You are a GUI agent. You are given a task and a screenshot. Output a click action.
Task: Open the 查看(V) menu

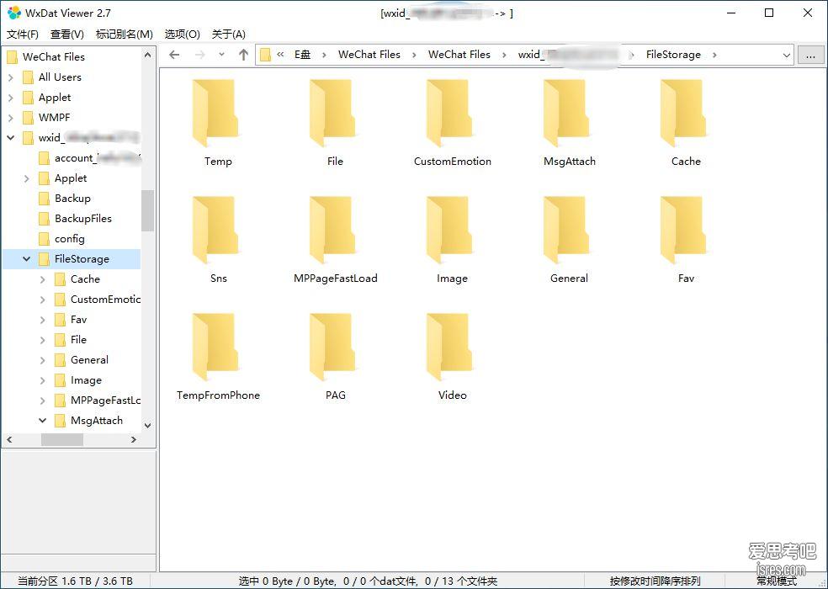[67, 34]
